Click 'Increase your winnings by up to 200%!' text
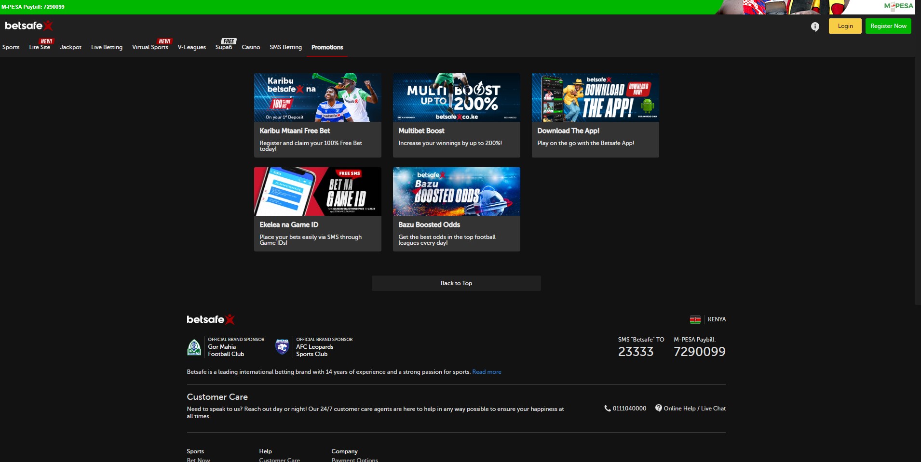 [450, 143]
